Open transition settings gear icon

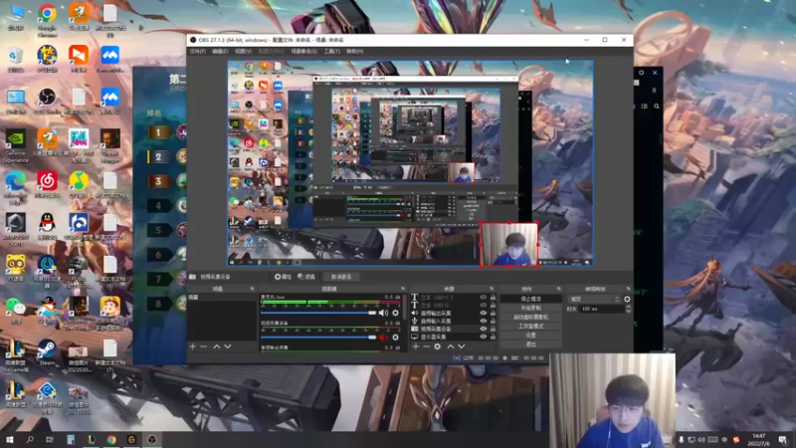[x=627, y=300]
